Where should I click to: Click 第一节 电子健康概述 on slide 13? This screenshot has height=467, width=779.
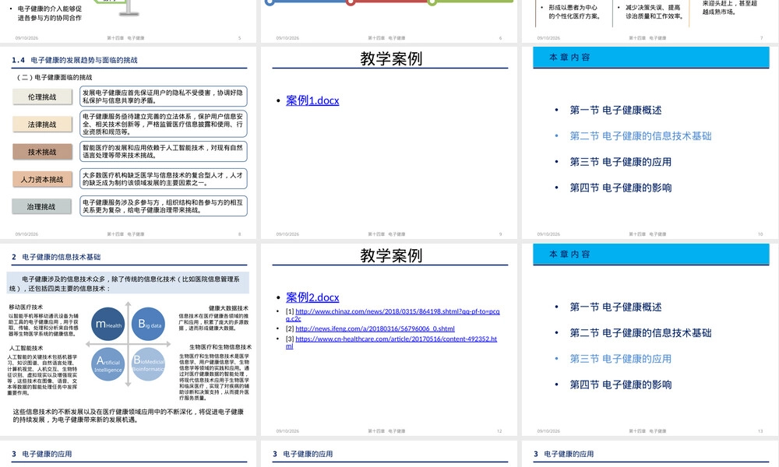click(x=615, y=307)
